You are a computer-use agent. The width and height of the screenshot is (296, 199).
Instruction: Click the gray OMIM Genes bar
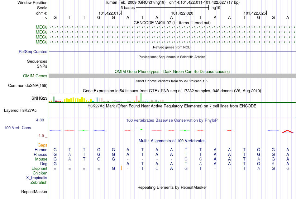[172, 76]
